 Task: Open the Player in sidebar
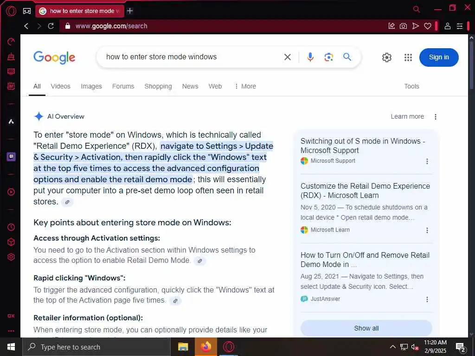click(11, 192)
